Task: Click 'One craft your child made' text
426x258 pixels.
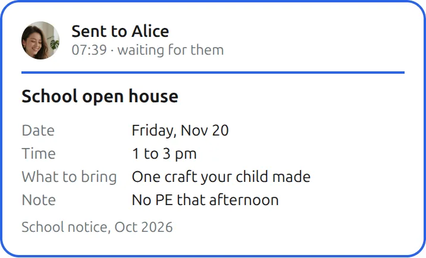Action: pos(221,177)
